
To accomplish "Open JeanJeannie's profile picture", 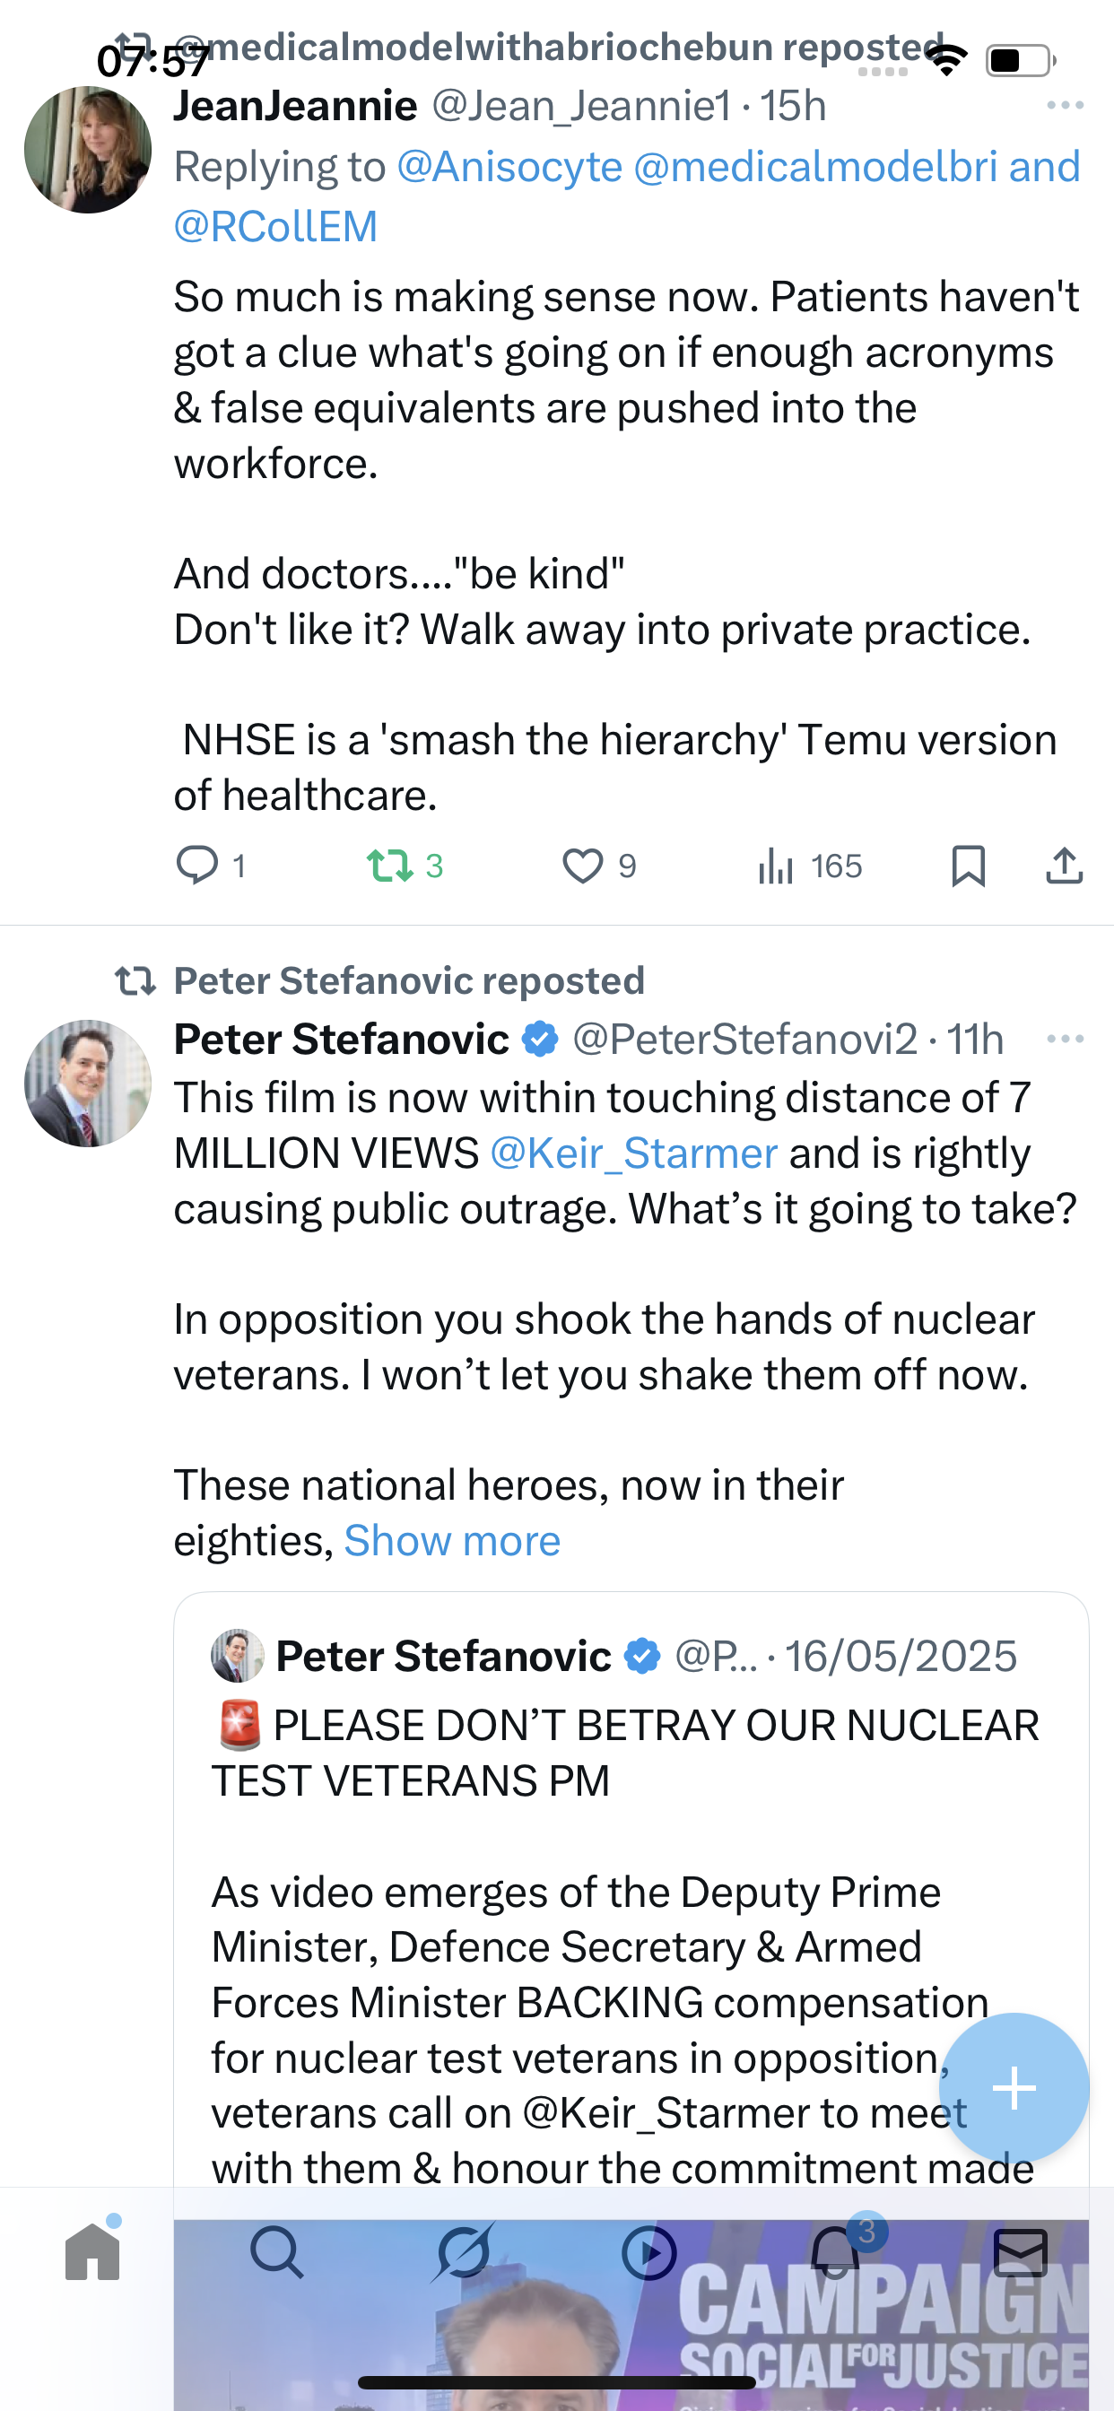I will 88,150.
